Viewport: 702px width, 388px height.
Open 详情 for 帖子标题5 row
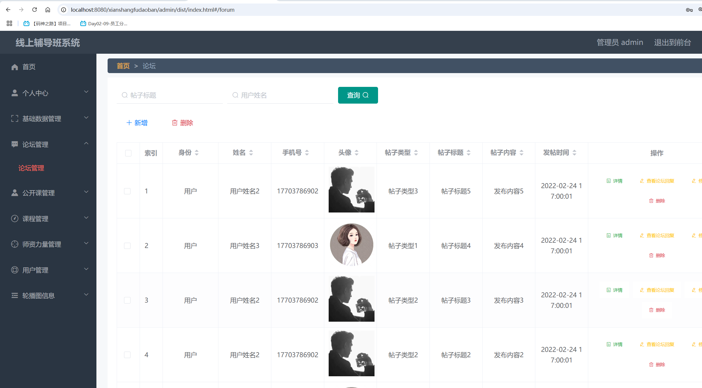point(614,181)
